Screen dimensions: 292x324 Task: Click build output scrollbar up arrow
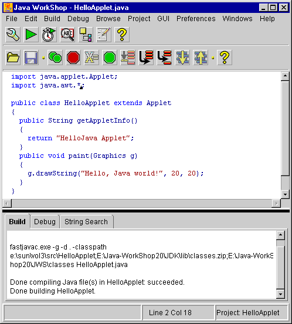280,235
